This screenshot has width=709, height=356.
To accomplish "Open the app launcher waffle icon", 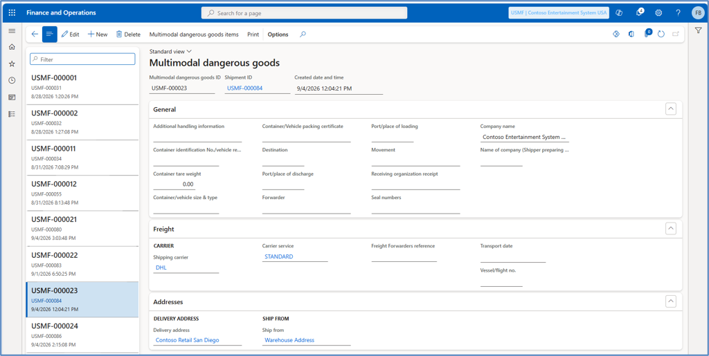I will pos(12,12).
